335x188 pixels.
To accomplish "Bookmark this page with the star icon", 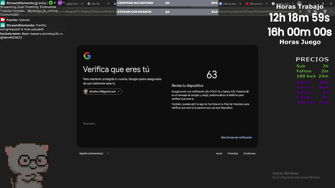I will coord(300,11).
